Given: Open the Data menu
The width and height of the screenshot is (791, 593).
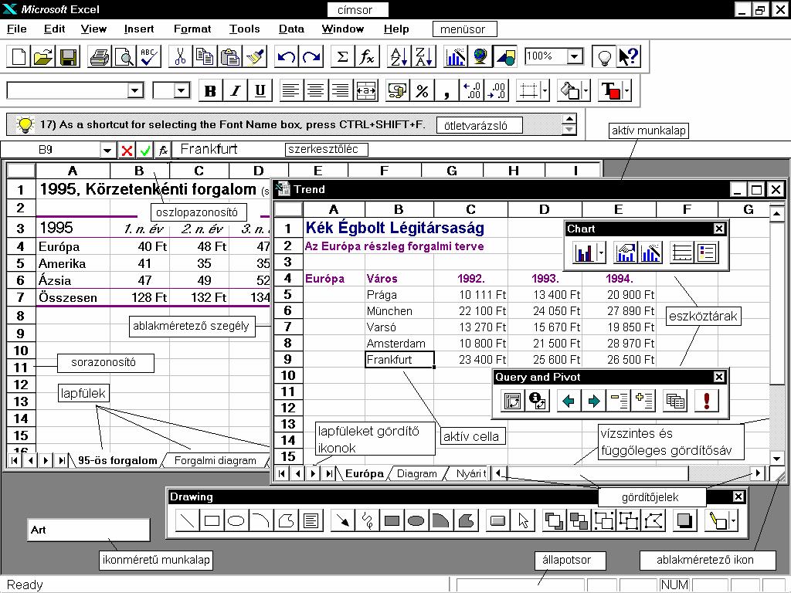Looking at the screenshot, I should (x=291, y=29).
